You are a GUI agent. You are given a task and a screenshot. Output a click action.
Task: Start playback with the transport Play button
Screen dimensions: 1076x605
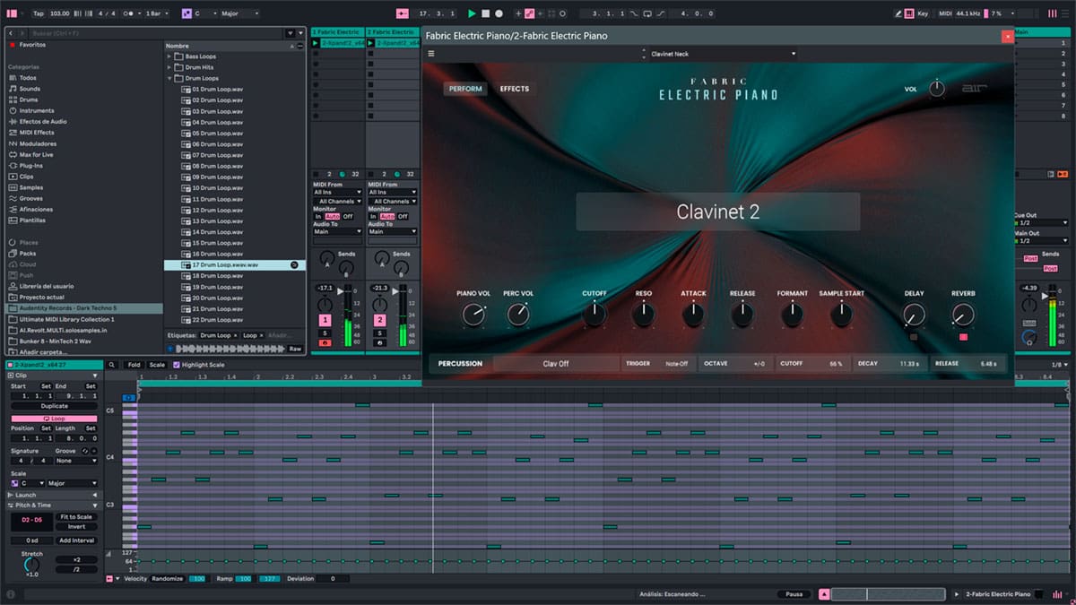coord(472,13)
